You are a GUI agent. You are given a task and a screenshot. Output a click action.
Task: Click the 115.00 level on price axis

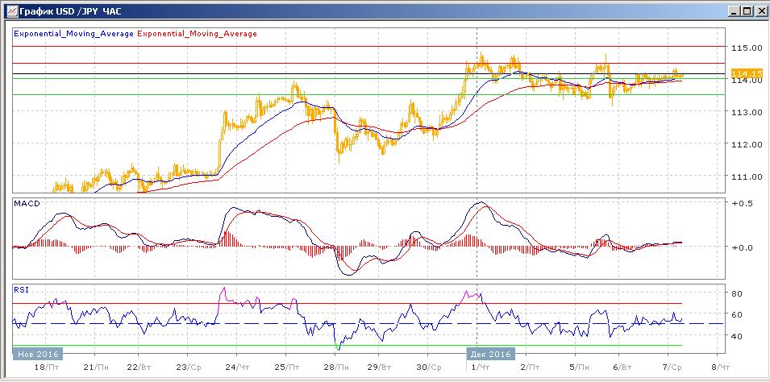[746, 48]
